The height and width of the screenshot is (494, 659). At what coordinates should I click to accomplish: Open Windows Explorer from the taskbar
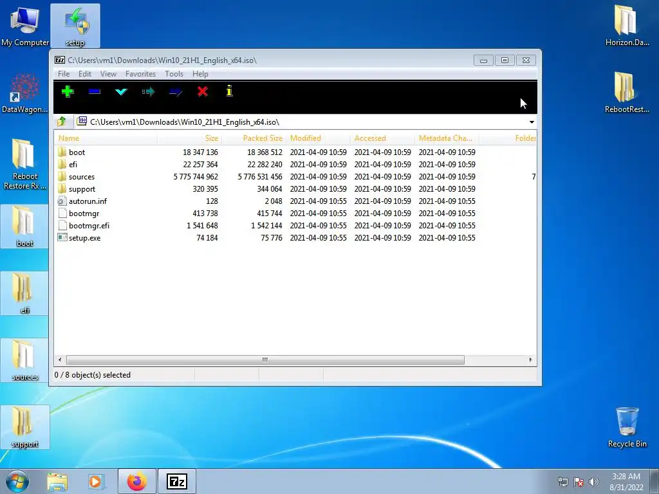tap(57, 482)
